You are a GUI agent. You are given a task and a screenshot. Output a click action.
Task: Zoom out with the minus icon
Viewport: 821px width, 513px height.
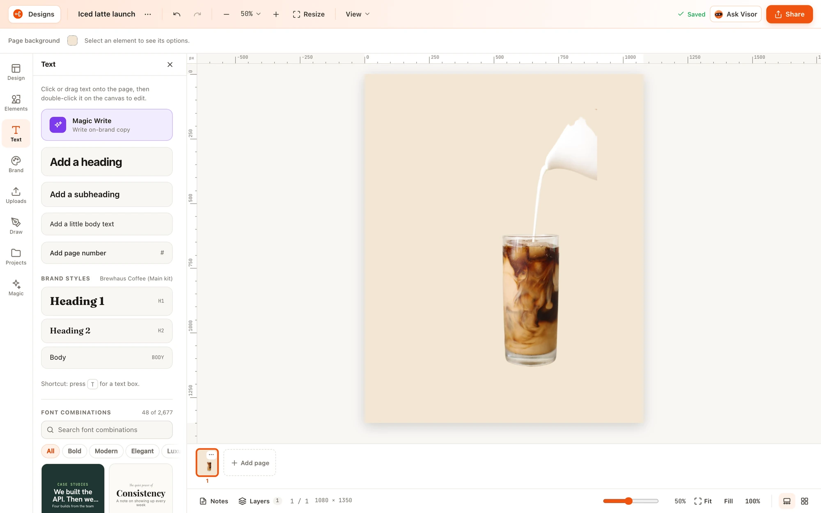coord(226,14)
